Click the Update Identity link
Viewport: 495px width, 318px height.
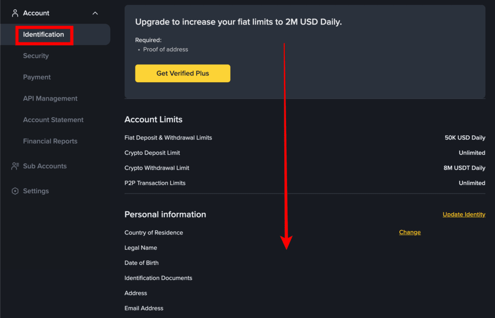[464, 215]
